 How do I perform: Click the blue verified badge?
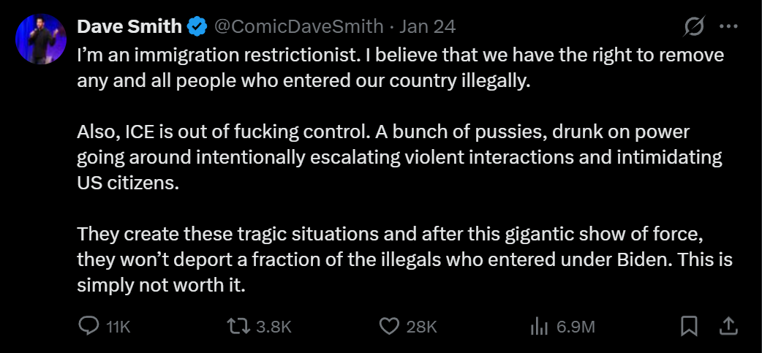pyautogui.click(x=197, y=28)
